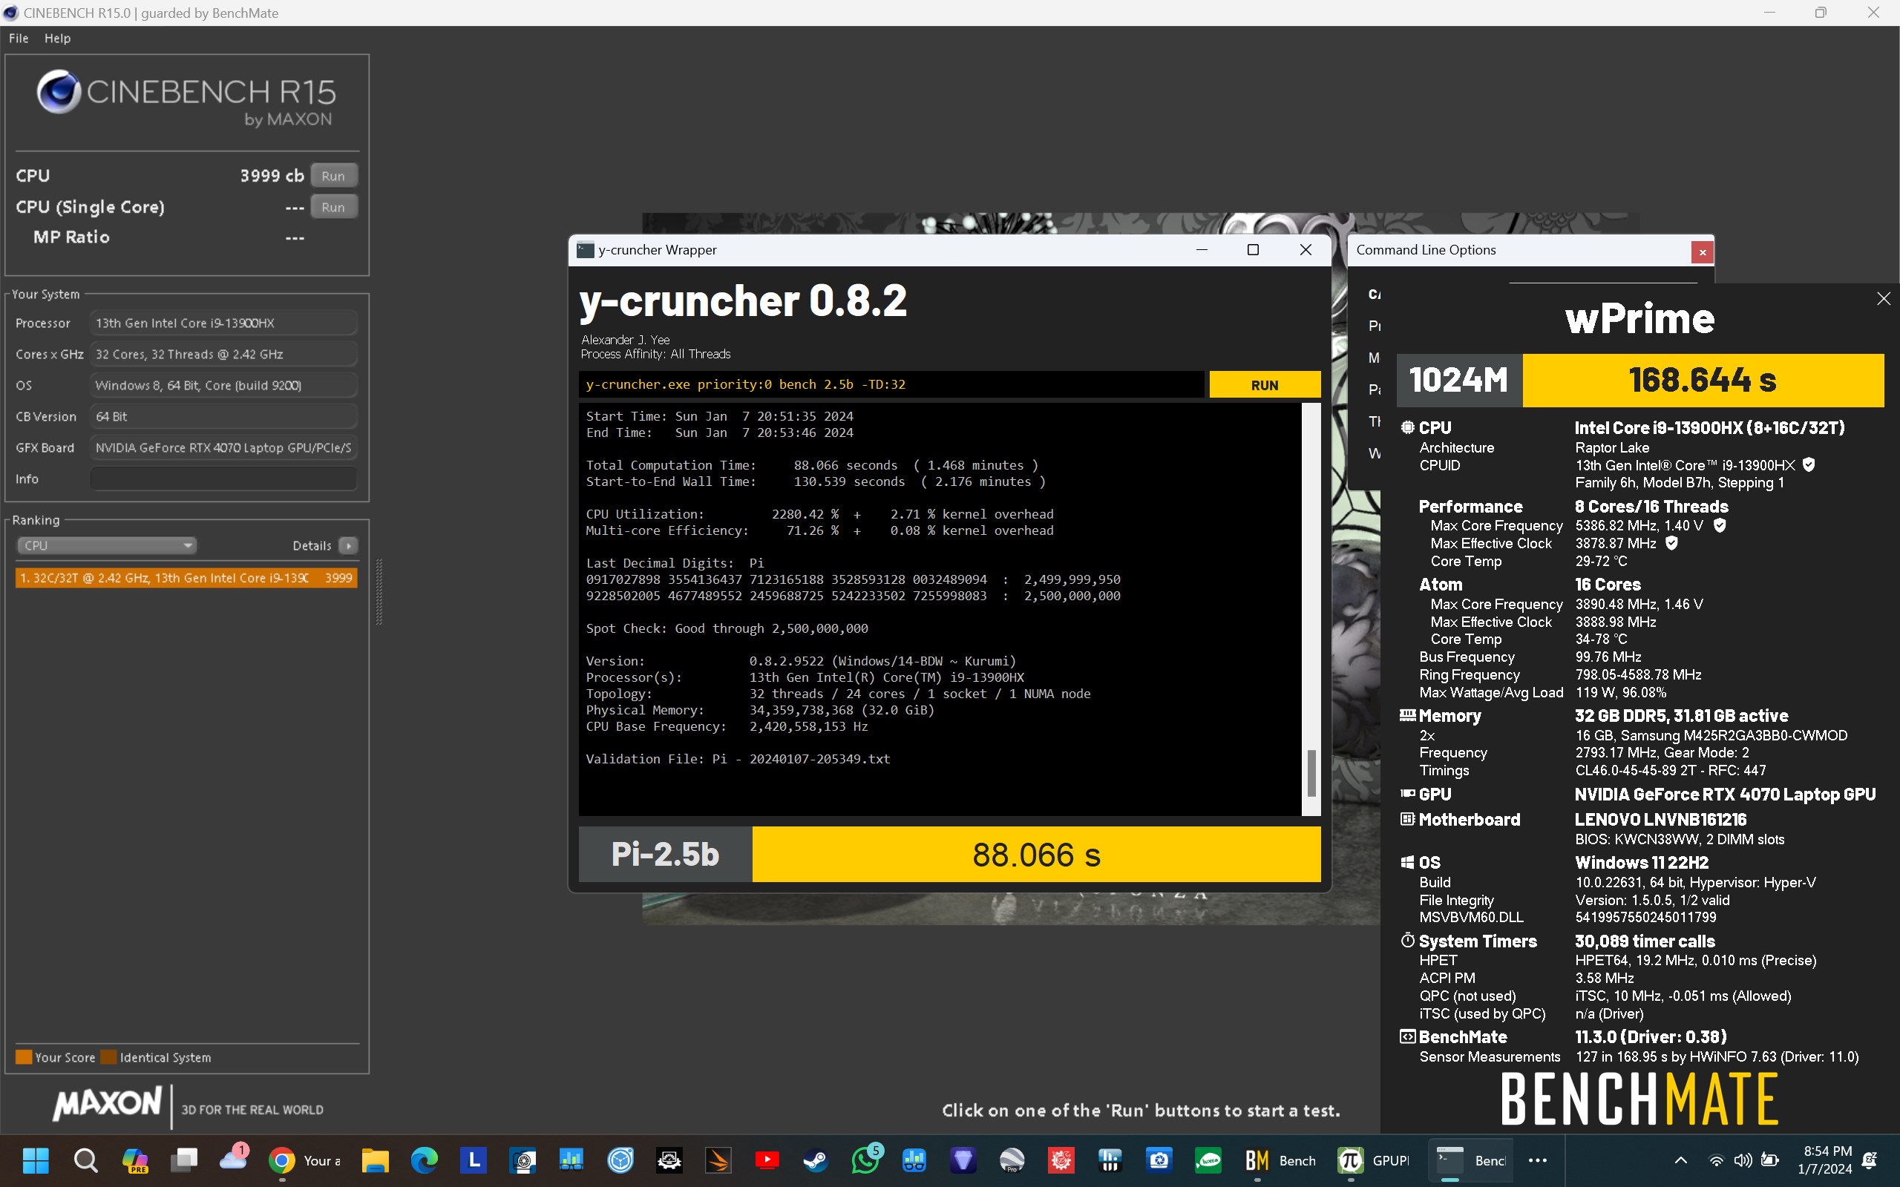
Task: Show hidden icons tray chevron
Action: [x=1680, y=1160]
